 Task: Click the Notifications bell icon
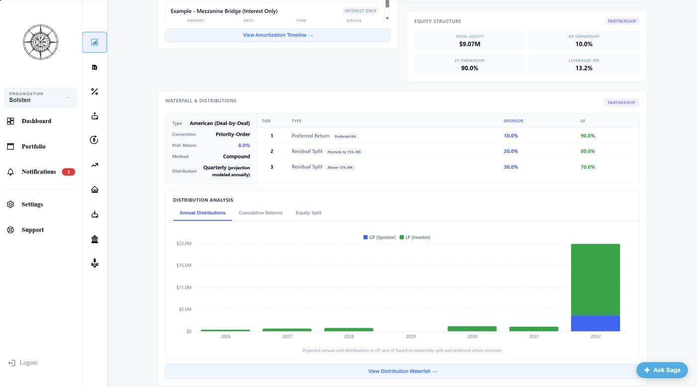point(10,172)
